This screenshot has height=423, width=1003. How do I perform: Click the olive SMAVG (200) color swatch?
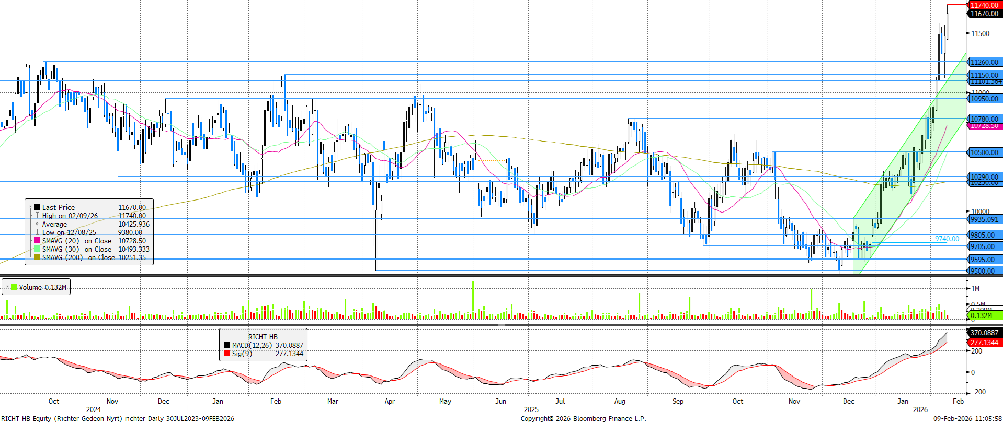(x=37, y=257)
